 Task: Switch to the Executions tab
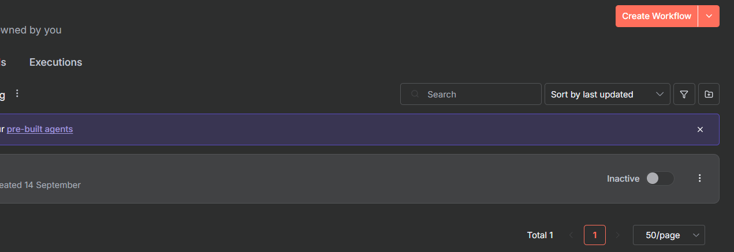tap(55, 62)
